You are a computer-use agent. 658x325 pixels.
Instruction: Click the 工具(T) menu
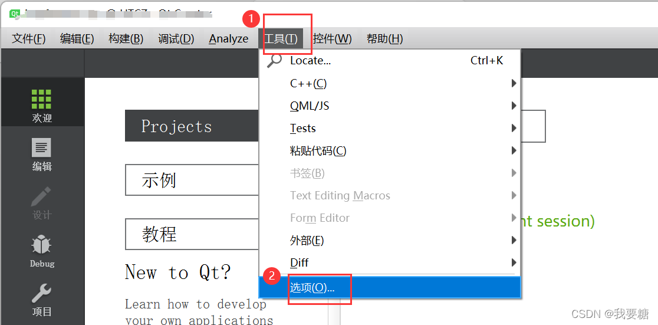(x=281, y=38)
